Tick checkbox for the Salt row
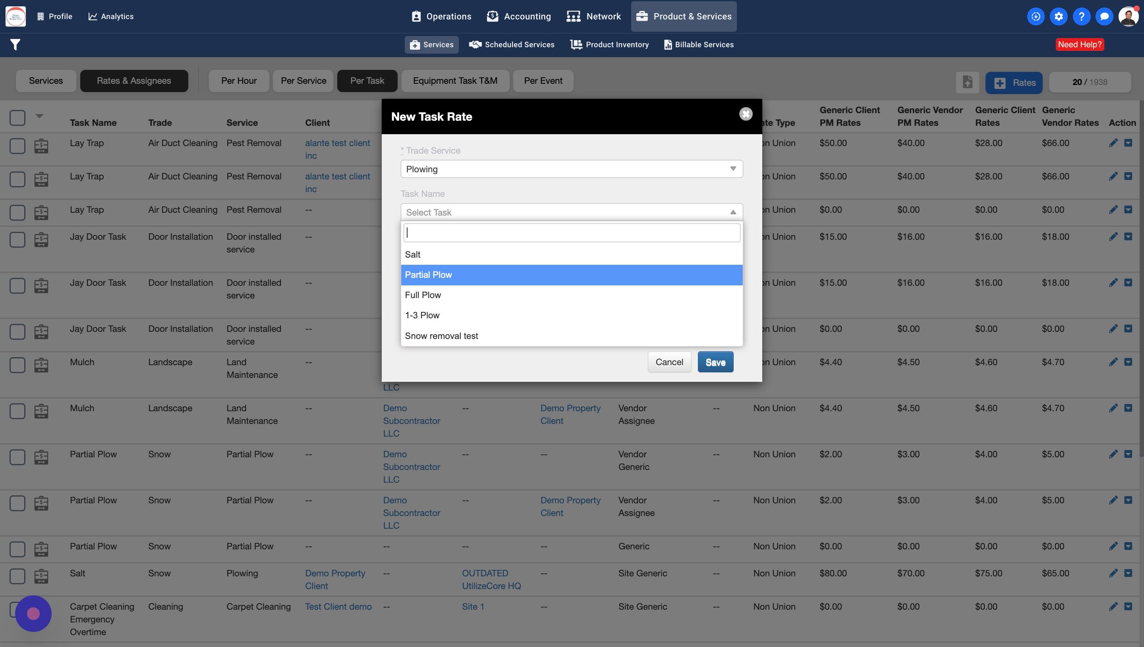 pos(17,576)
